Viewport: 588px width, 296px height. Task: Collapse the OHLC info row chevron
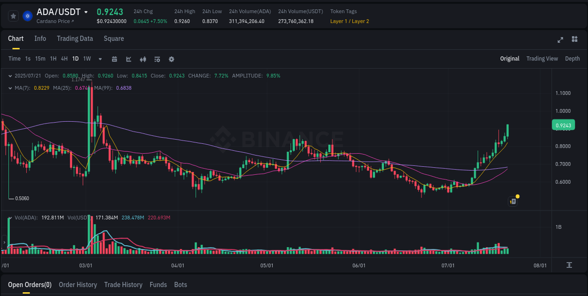pyautogui.click(x=10, y=75)
